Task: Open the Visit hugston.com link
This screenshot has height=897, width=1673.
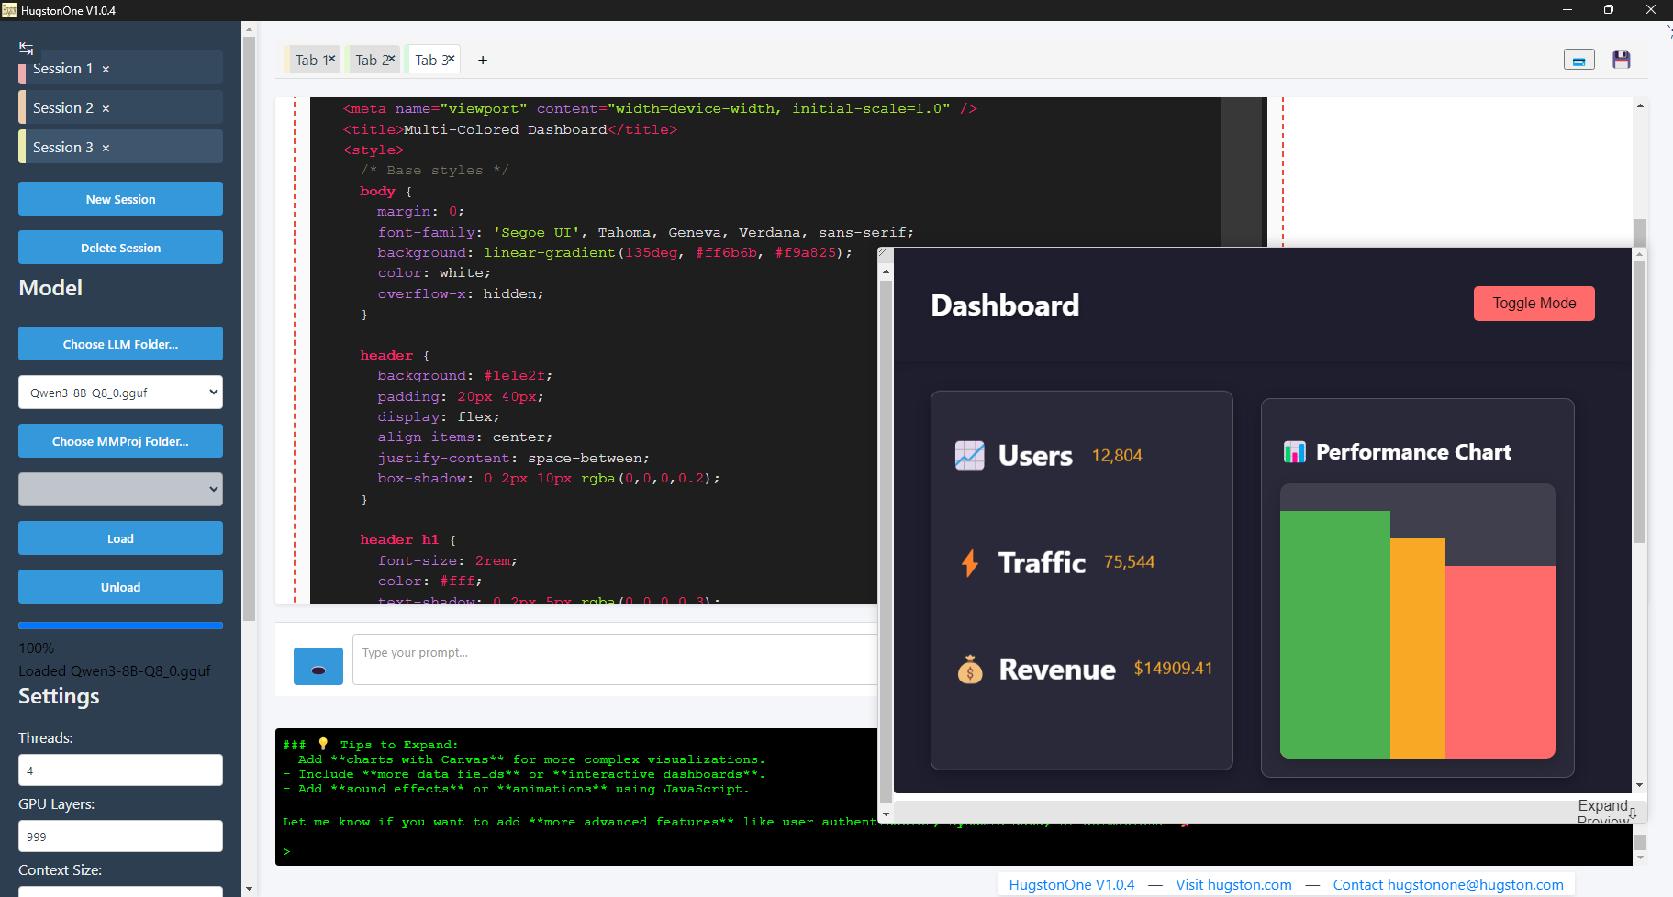Action: click(x=1233, y=885)
